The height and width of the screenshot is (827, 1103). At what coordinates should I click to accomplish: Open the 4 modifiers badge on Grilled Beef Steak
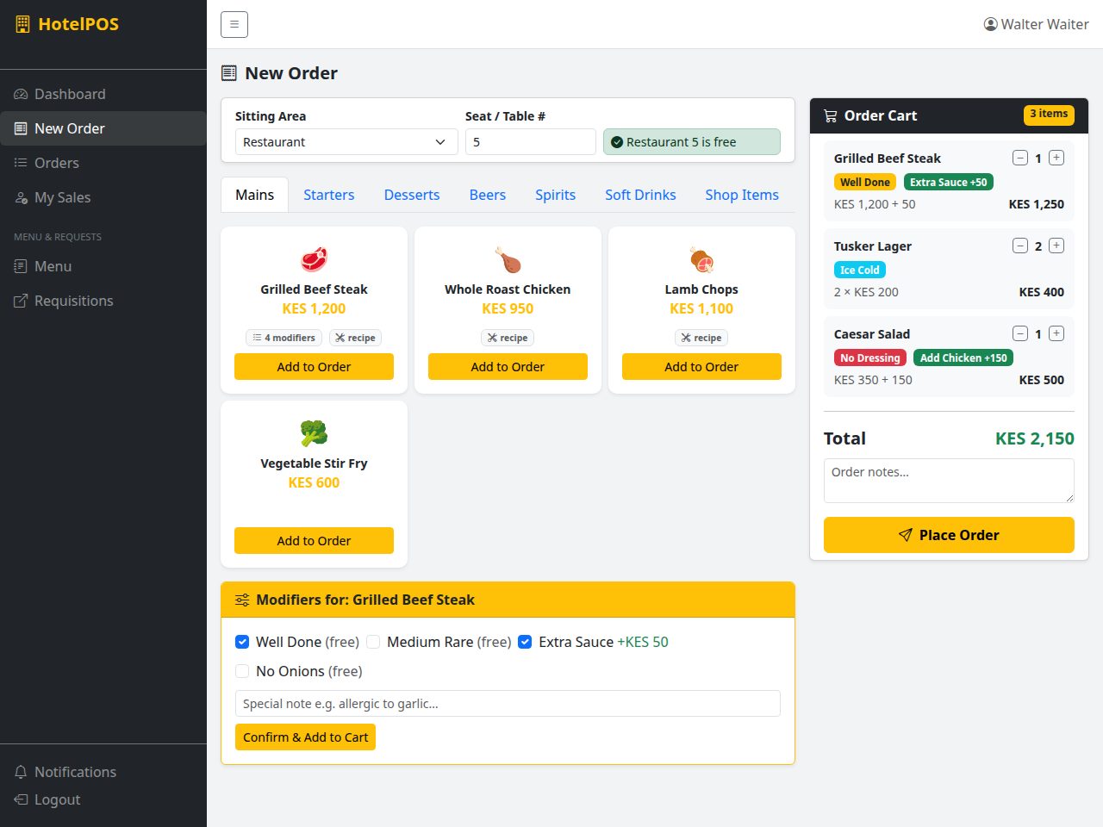(x=284, y=338)
